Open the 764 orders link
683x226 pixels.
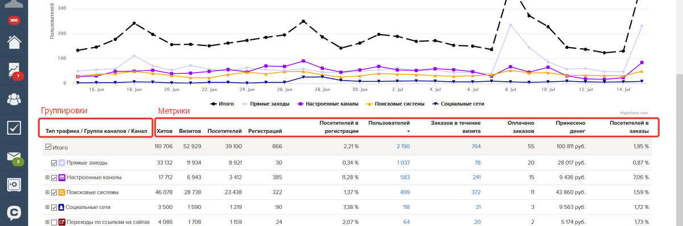tap(476, 147)
